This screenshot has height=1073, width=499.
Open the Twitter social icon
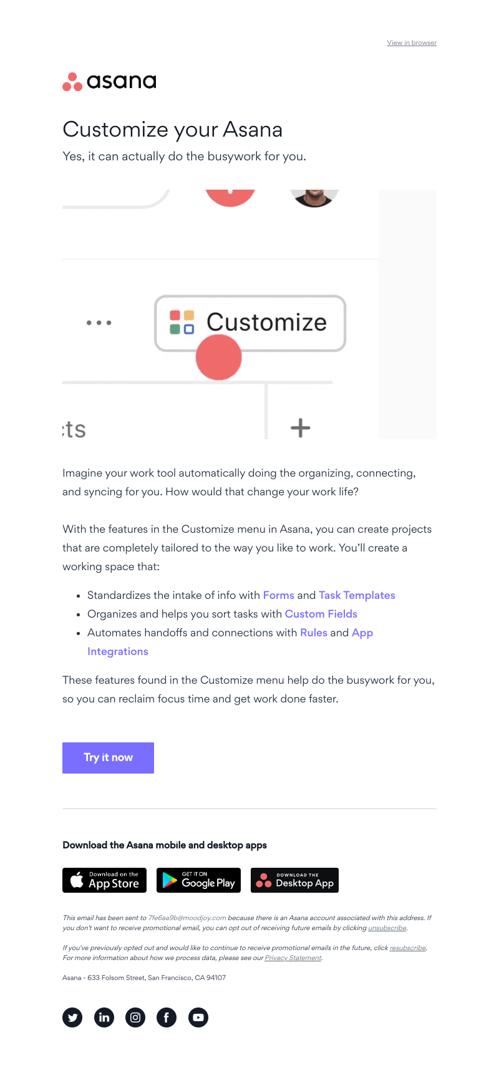click(x=72, y=1017)
